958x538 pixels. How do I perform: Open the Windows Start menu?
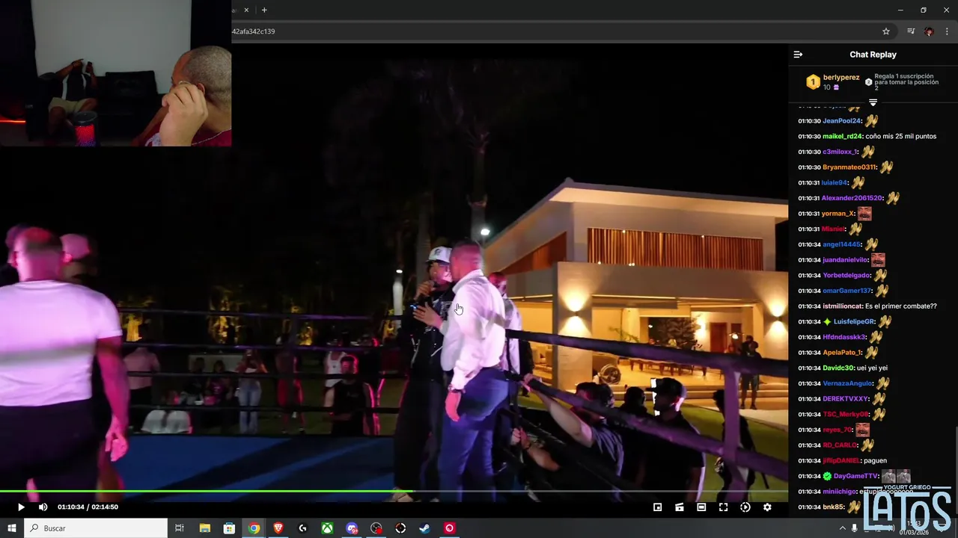(x=12, y=528)
